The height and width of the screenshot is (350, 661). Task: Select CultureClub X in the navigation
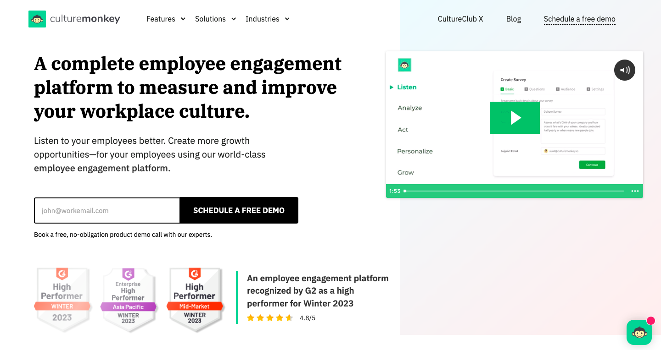tap(460, 19)
